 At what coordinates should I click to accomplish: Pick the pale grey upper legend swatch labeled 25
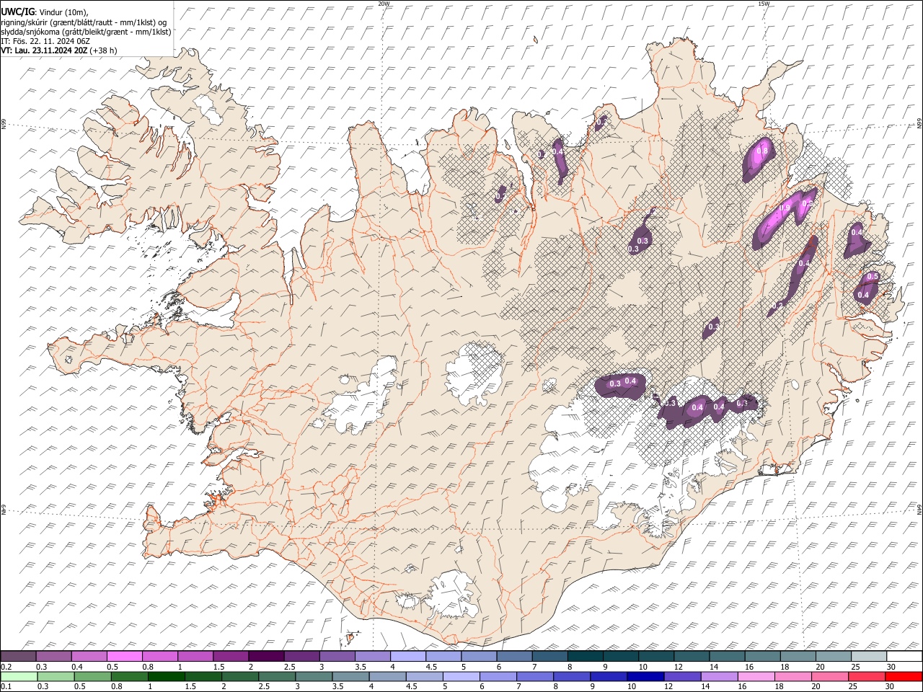click(869, 657)
